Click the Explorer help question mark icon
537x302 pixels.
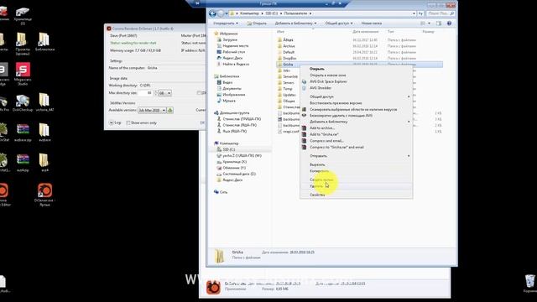pos(450,23)
